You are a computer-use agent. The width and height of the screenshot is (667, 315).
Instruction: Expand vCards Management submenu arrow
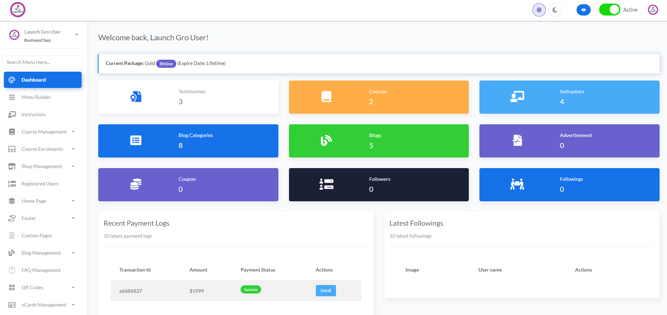73,305
